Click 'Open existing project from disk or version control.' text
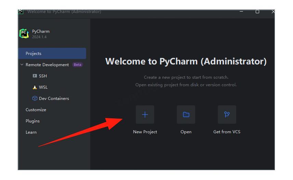This screenshot has width=293, height=180. (186, 85)
